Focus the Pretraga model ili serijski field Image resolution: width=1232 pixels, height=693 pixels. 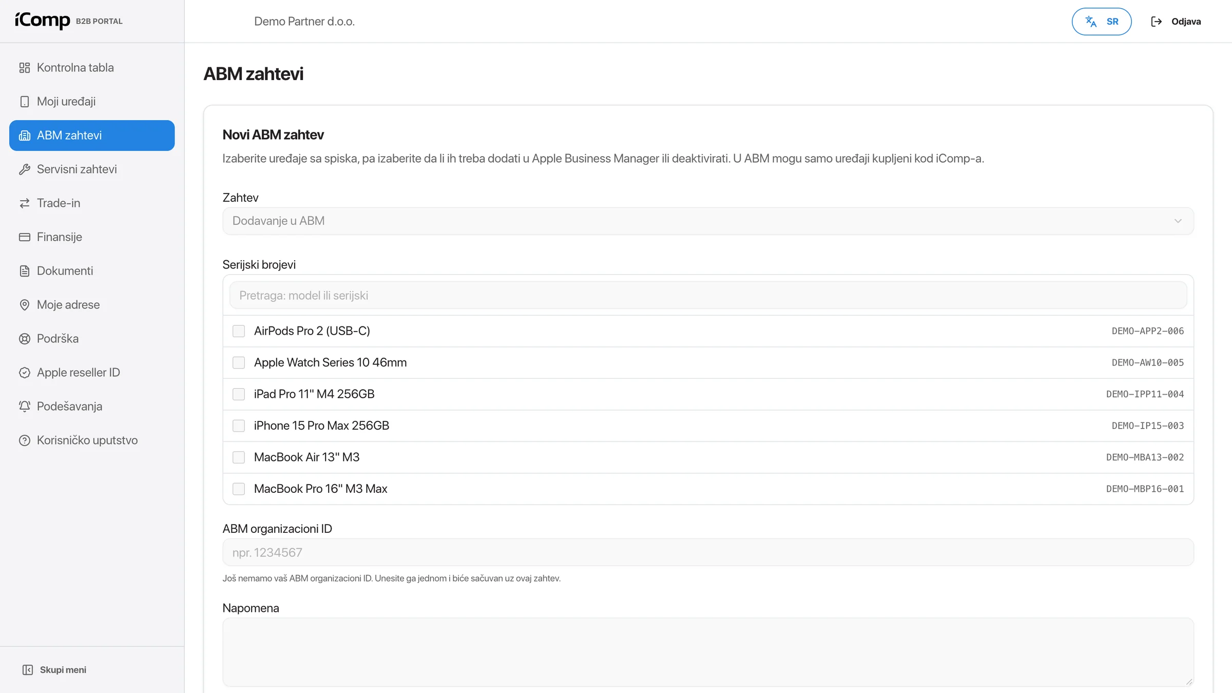(708, 296)
